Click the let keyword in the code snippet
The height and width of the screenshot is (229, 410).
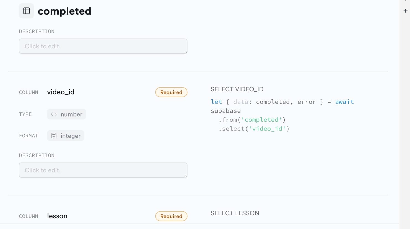(x=216, y=102)
